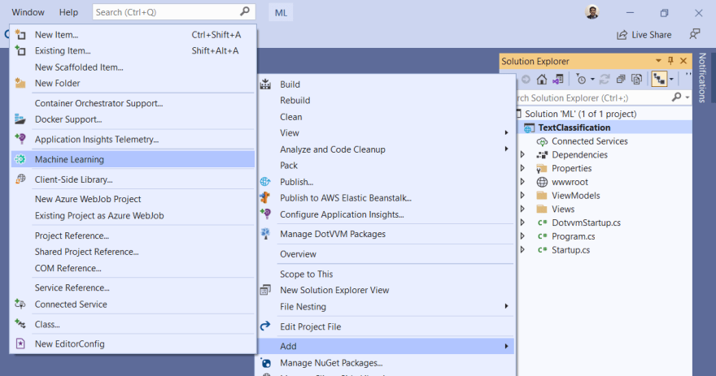
Task: Select Solution 'ML' root node
Action: pyautogui.click(x=580, y=114)
